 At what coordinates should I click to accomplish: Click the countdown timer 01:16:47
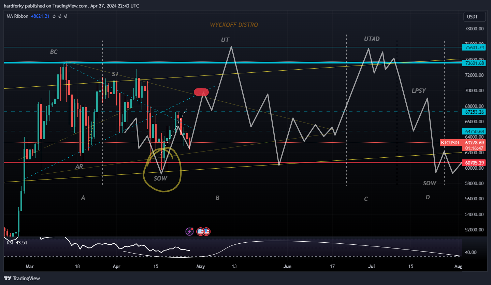(x=474, y=148)
